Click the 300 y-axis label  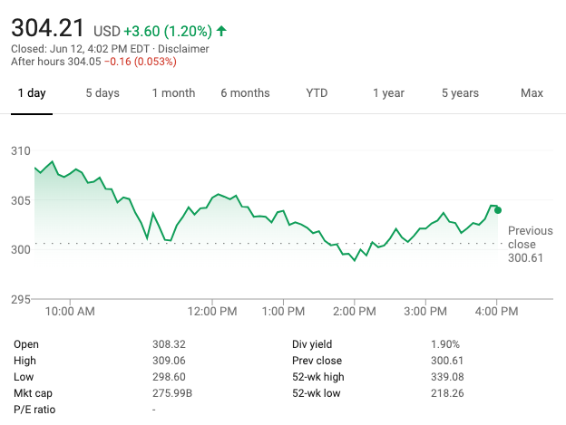pyautogui.click(x=21, y=249)
